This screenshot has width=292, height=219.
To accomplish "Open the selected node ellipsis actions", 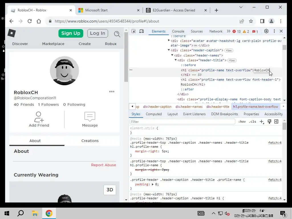I will pos(131,70).
